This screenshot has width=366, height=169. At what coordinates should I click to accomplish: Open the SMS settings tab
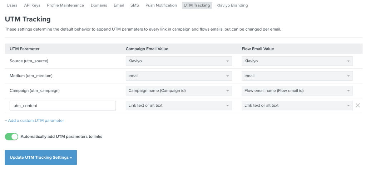135,5
